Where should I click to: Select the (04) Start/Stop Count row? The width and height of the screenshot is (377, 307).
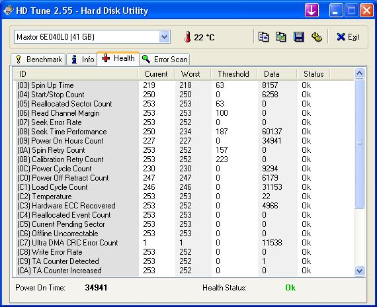tap(184, 95)
